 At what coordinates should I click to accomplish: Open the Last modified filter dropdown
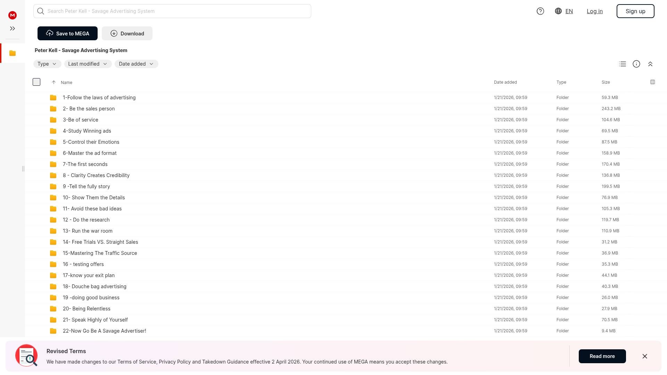click(x=88, y=64)
